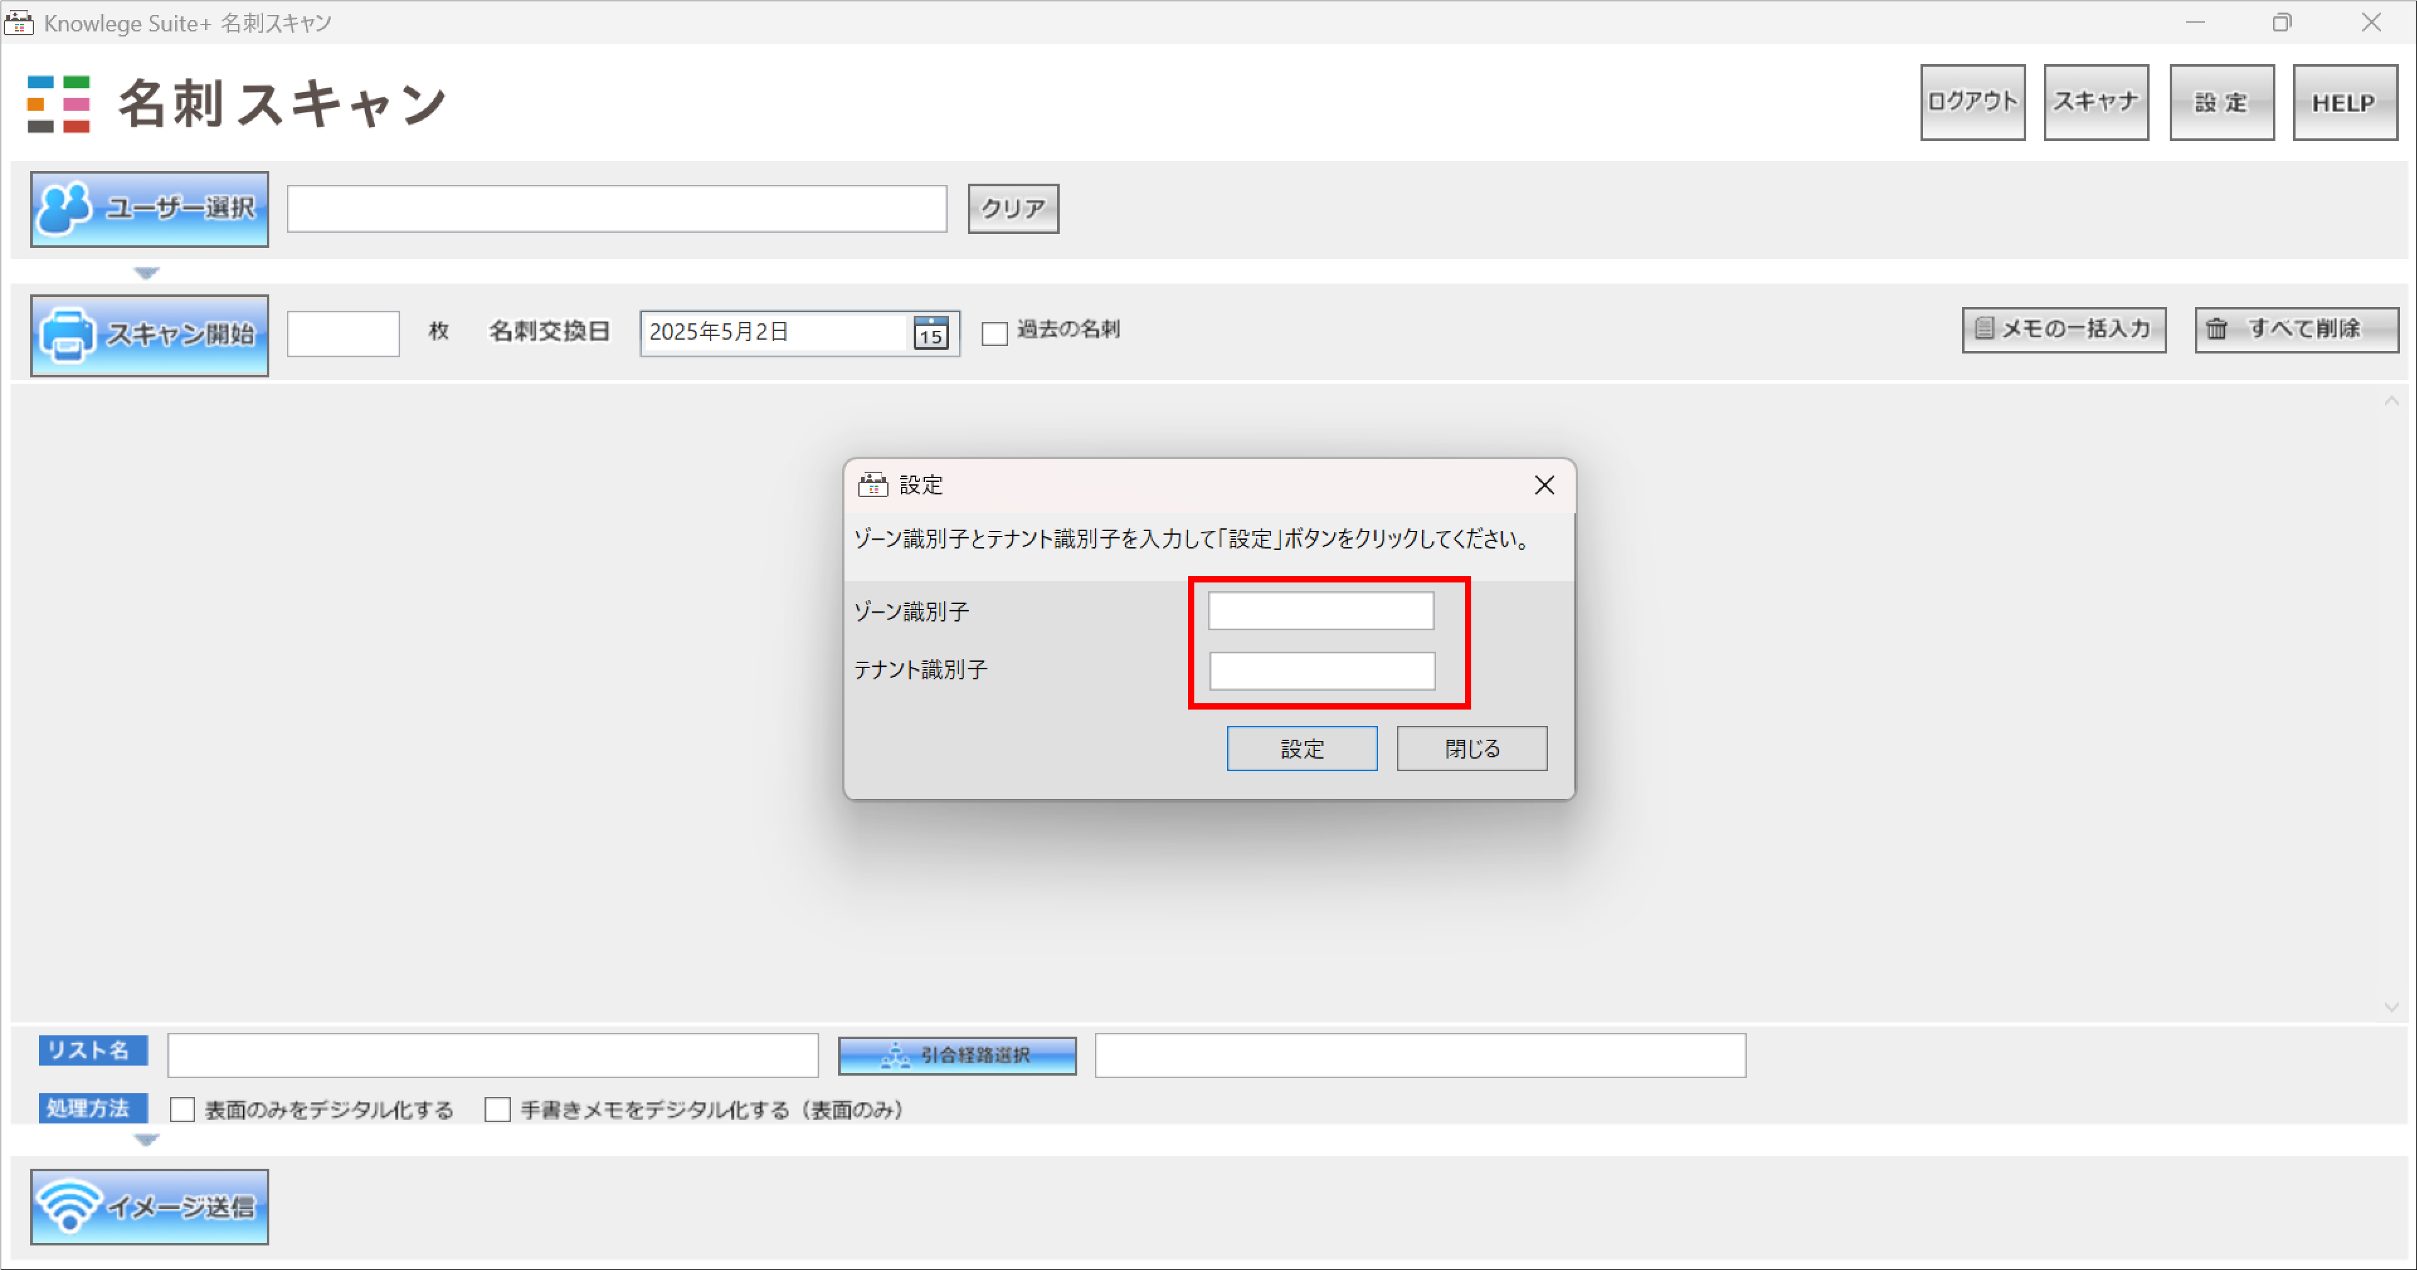
Task: Check the 過去の名刺 checkbox
Action: (x=994, y=333)
